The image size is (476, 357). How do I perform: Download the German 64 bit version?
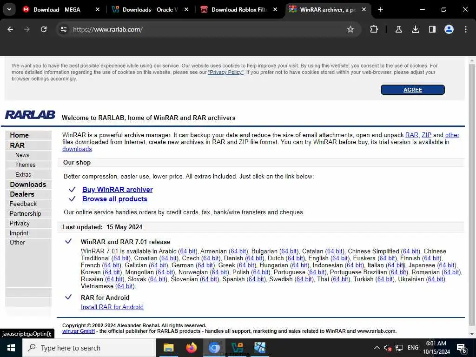coord(205,265)
